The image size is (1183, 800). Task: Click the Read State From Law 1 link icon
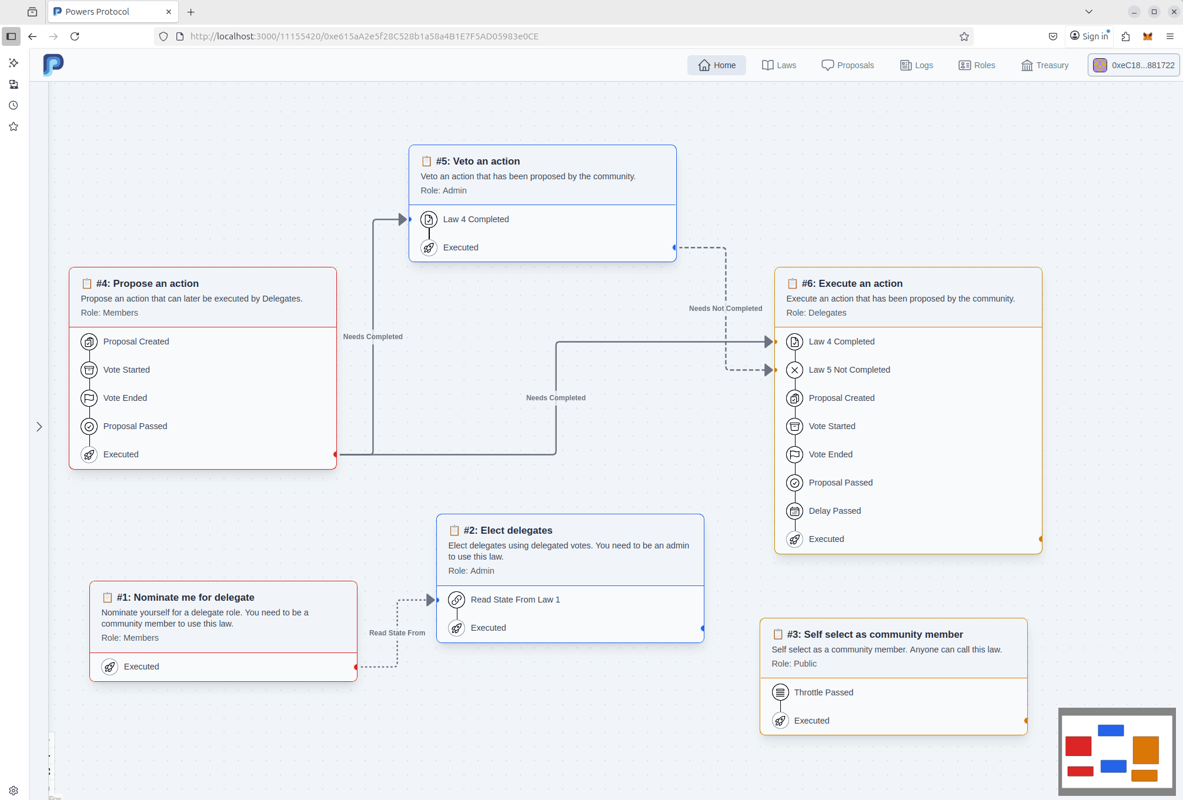point(456,600)
